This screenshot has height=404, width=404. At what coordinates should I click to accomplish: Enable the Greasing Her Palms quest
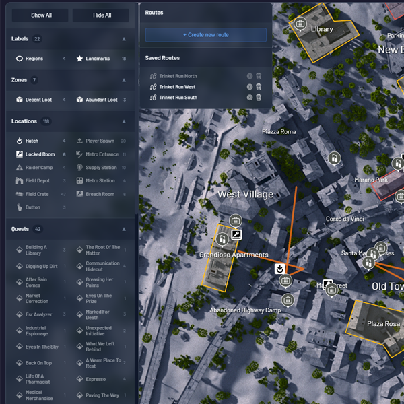tap(101, 282)
